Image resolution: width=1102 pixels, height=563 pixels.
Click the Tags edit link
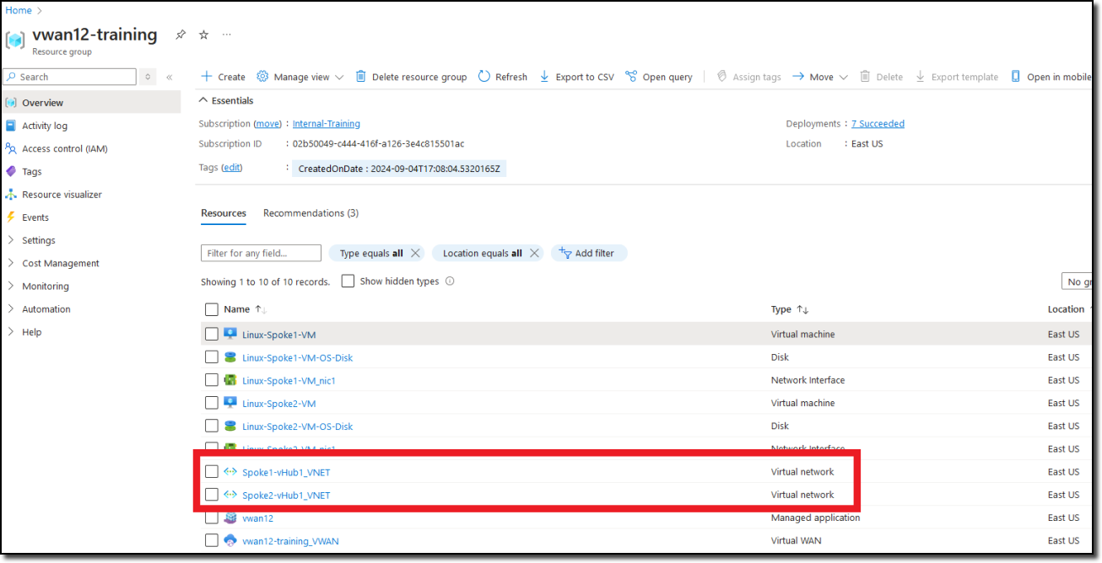(x=231, y=168)
